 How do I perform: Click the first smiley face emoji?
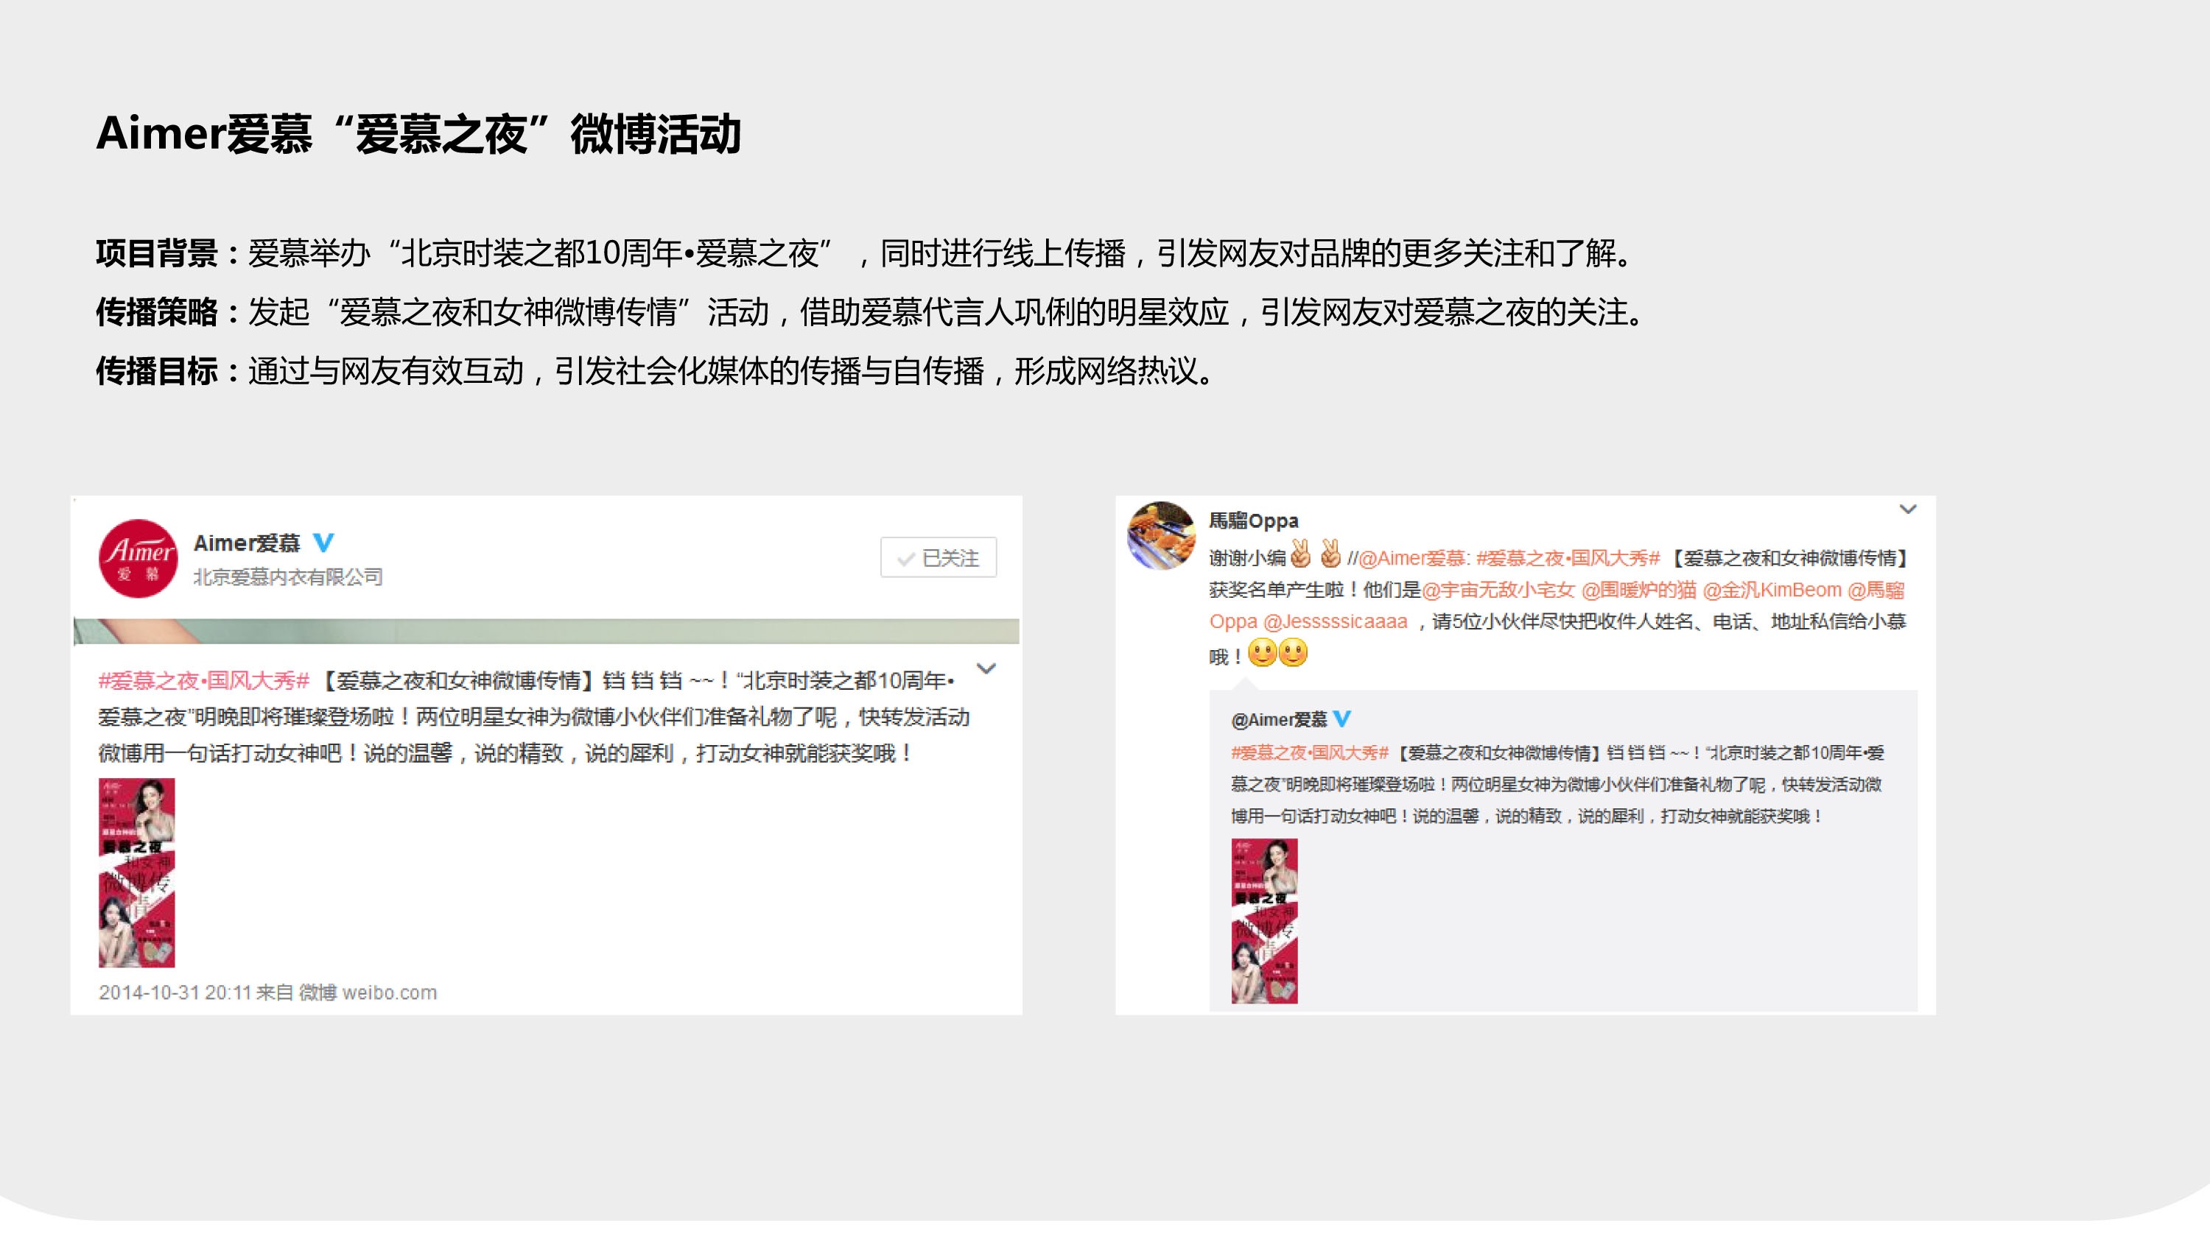[1262, 653]
